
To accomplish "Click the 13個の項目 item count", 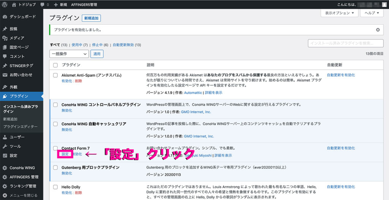I will click(x=375, y=54).
